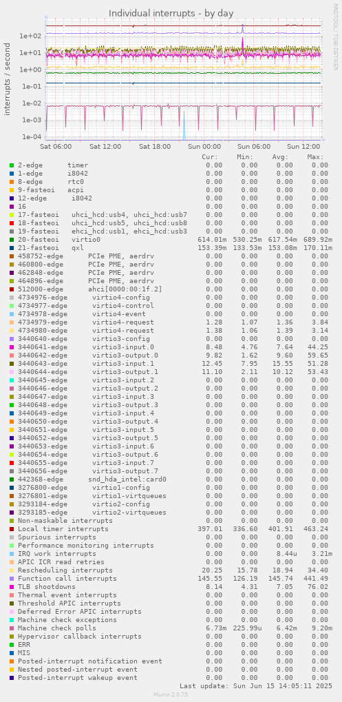Click the Sat 18:00 time axis label
The height and width of the screenshot is (702, 342).
click(x=155, y=147)
